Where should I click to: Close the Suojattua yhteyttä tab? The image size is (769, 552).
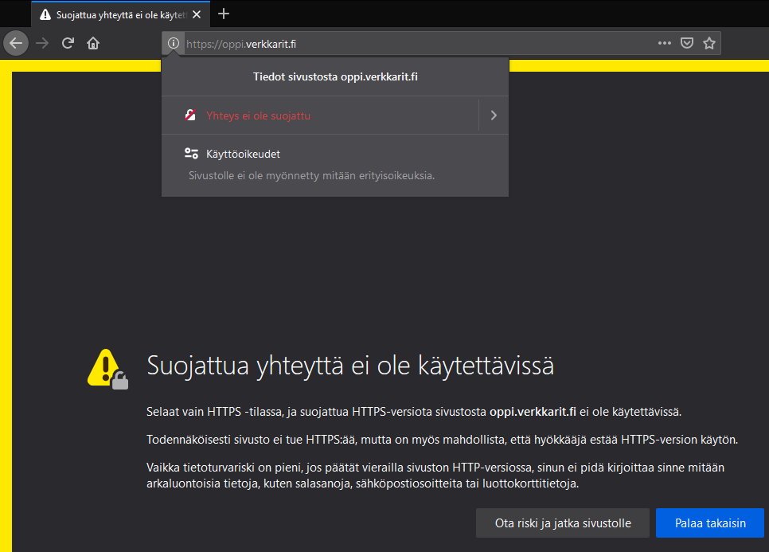coord(197,14)
